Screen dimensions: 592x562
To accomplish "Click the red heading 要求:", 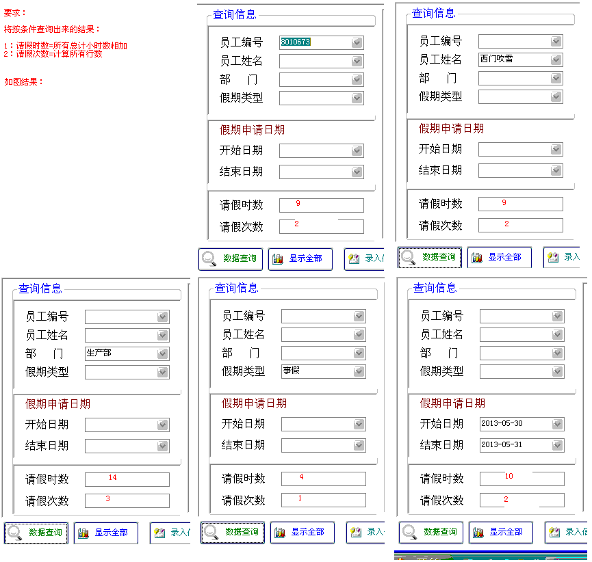I will (15, 13).
